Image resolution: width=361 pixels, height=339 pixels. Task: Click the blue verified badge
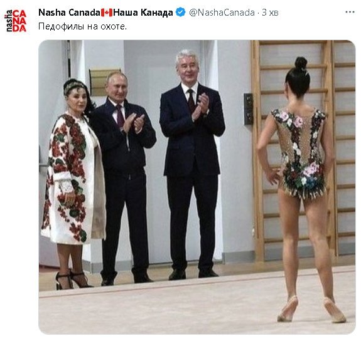coord(181,12)
